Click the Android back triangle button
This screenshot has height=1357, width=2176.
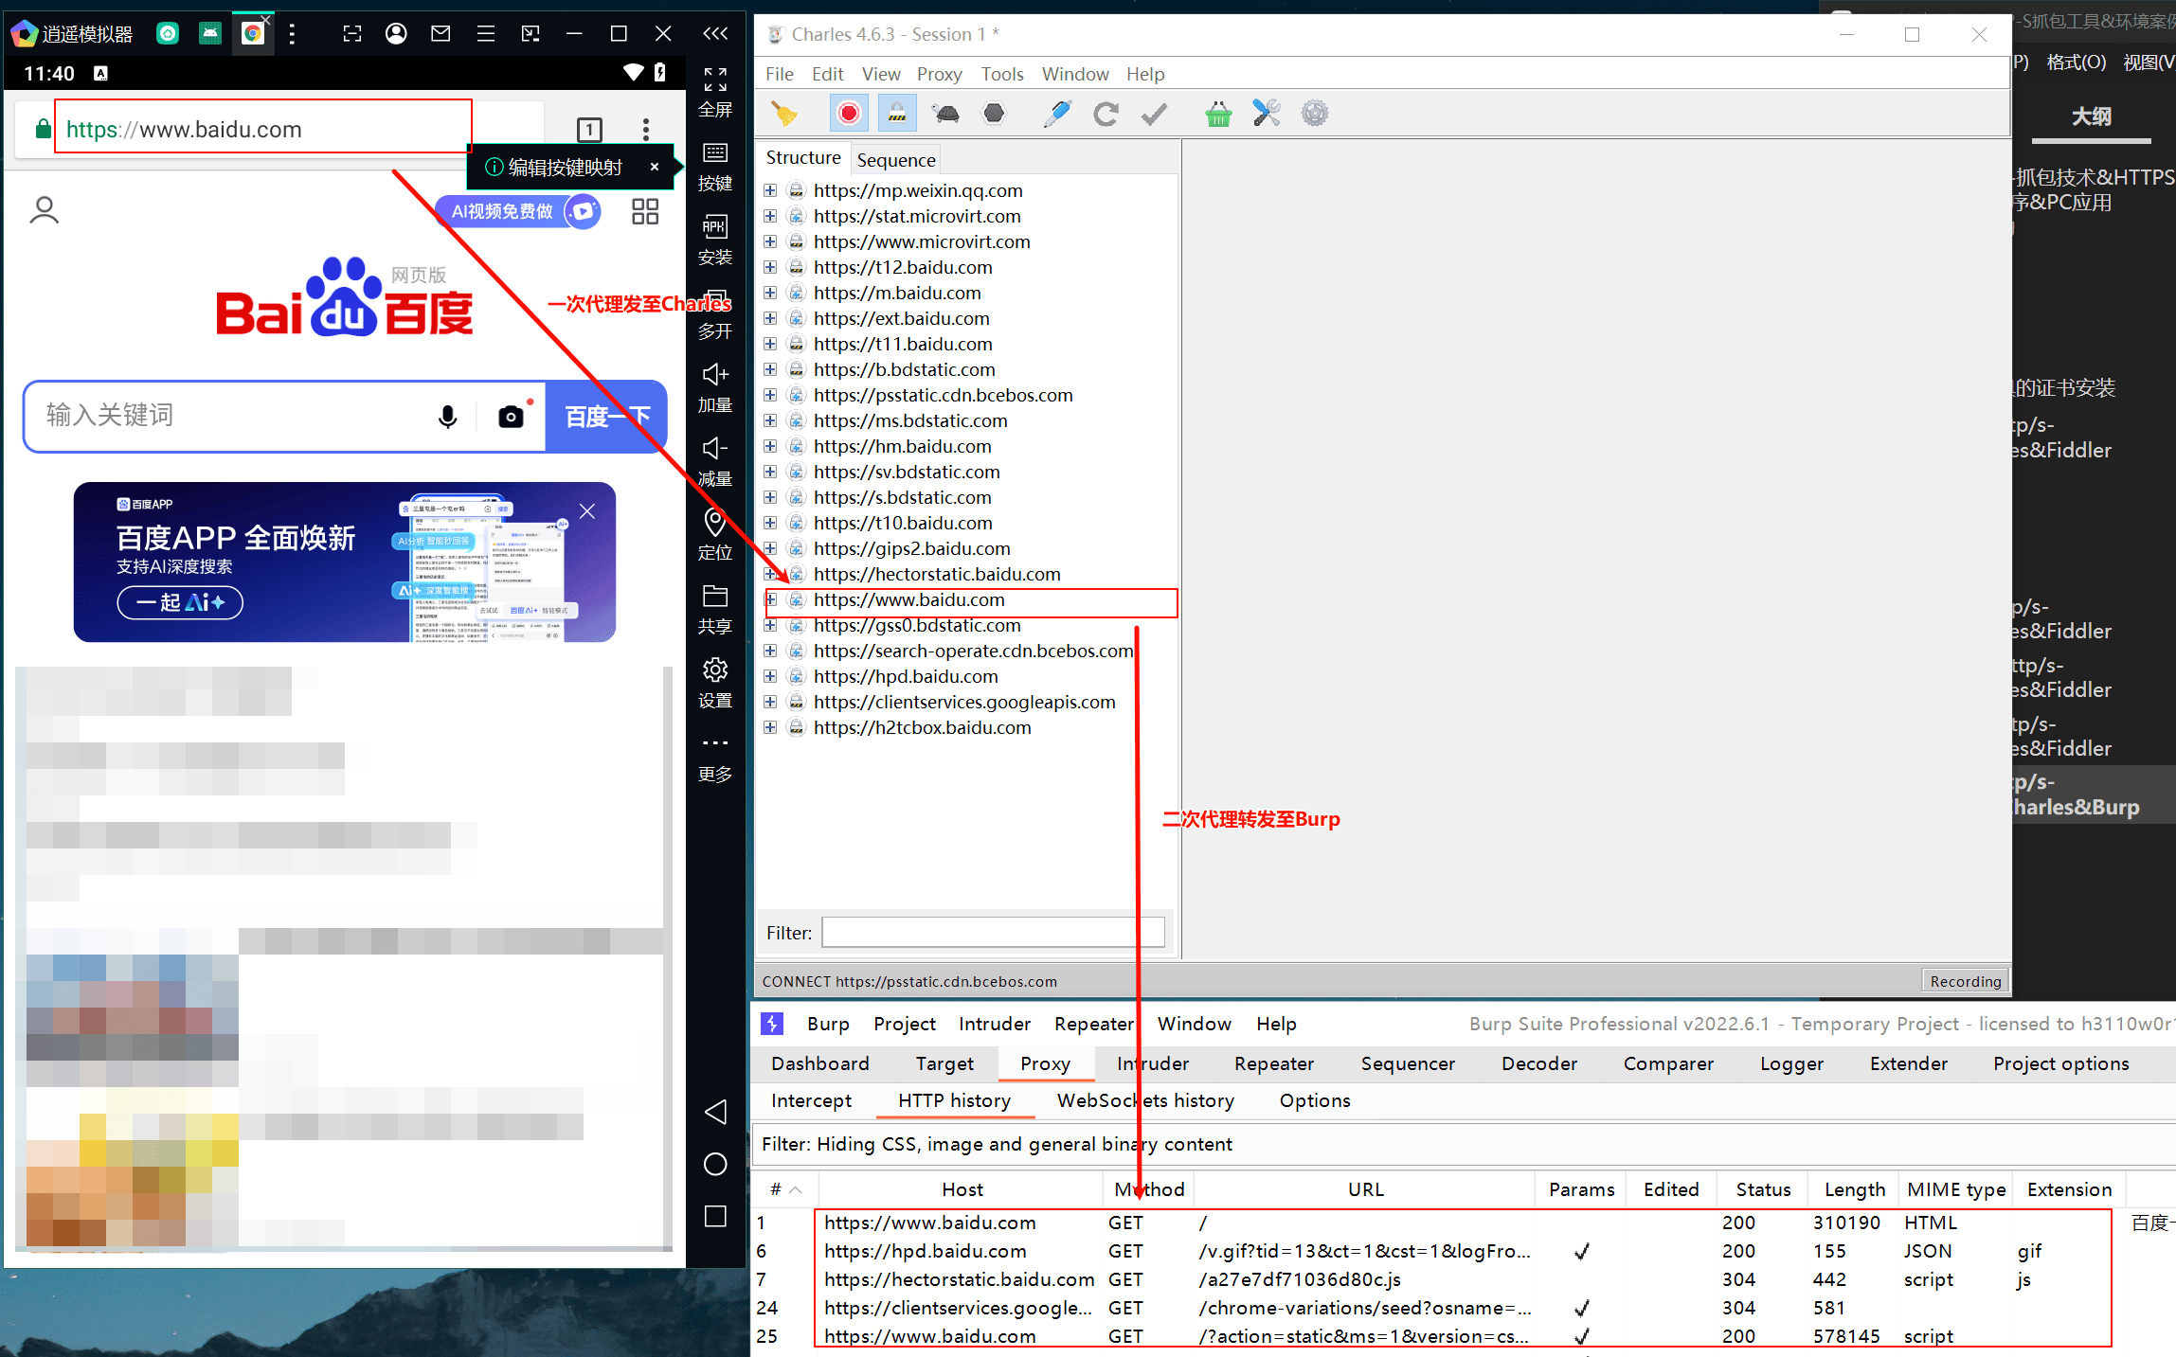[x=715, y=1112]
